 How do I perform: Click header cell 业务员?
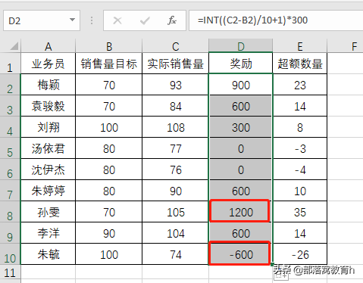(x=48, y=64)
